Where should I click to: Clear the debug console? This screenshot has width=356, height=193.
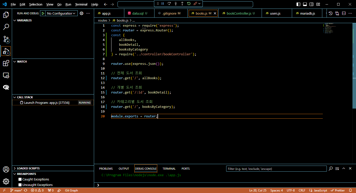click(337, 169)
